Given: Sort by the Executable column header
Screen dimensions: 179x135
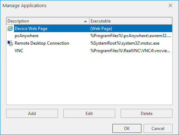Looking at the screenshot, I should tap(131, 21).
